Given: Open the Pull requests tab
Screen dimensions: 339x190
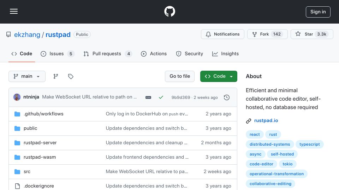Looking at the screenshot, I should pos(108,53).
